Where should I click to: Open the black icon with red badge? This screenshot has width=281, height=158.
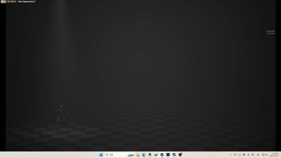pos(180,154)
